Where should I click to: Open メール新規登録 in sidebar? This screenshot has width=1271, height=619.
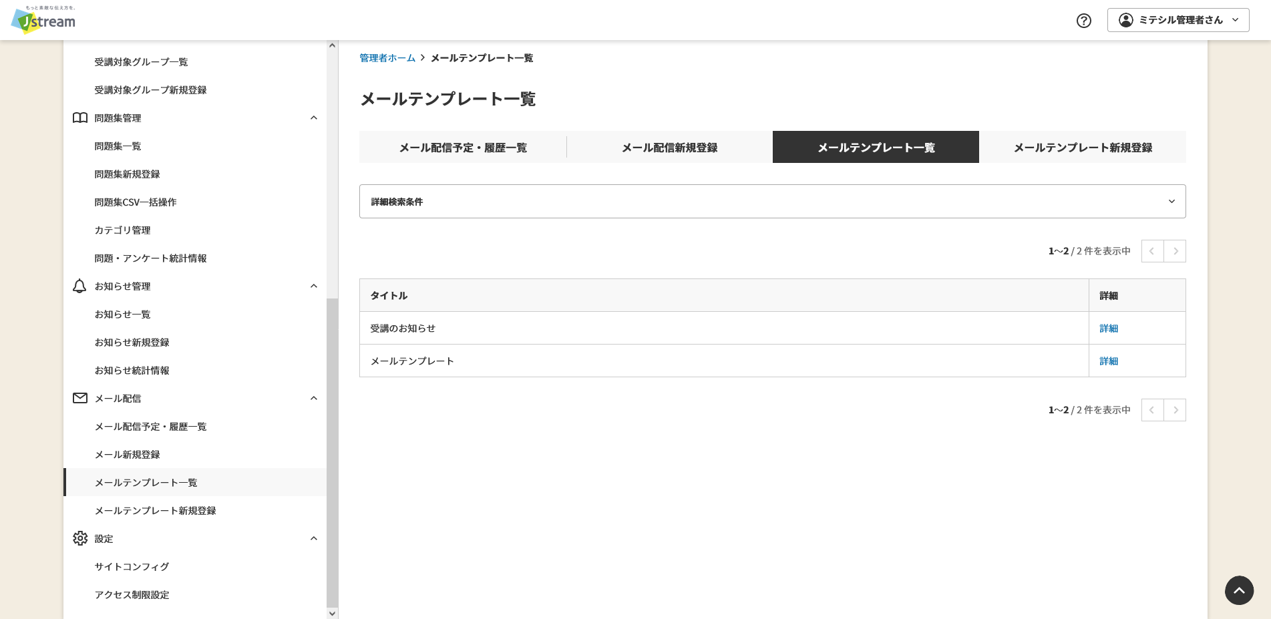[x=127, y=455]
